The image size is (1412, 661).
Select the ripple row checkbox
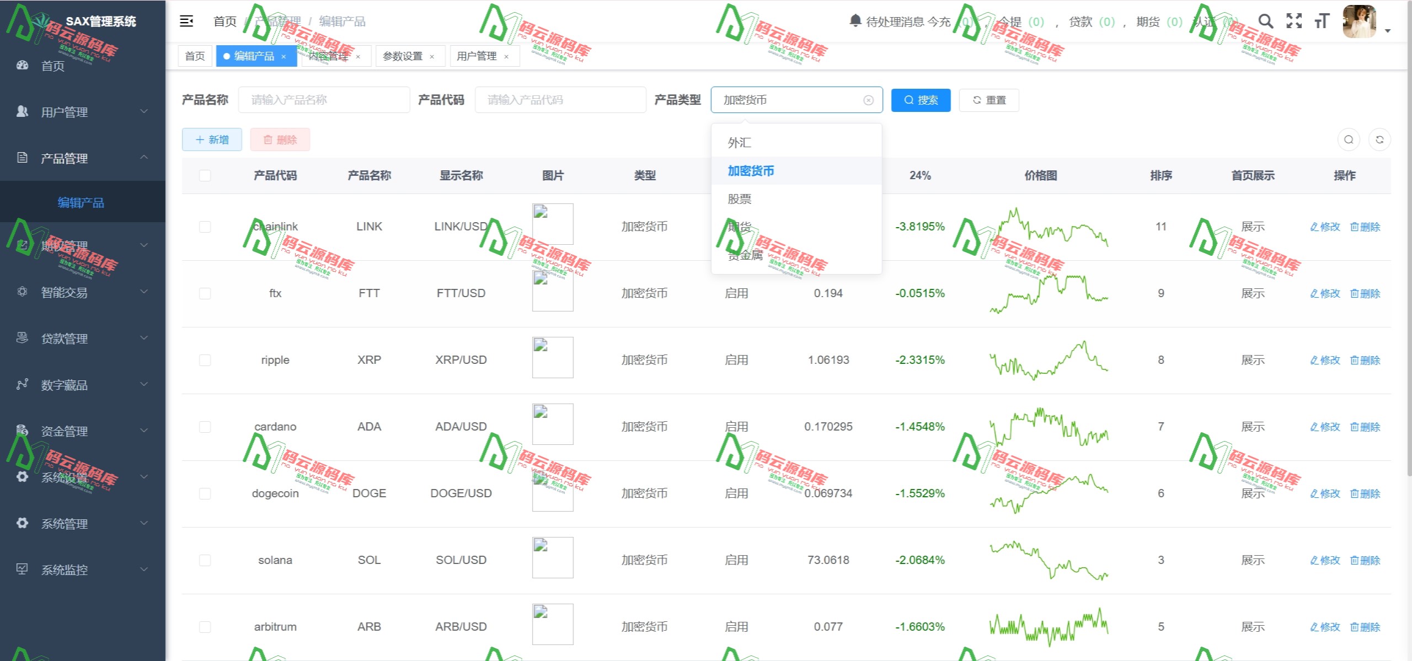point(205,361)
